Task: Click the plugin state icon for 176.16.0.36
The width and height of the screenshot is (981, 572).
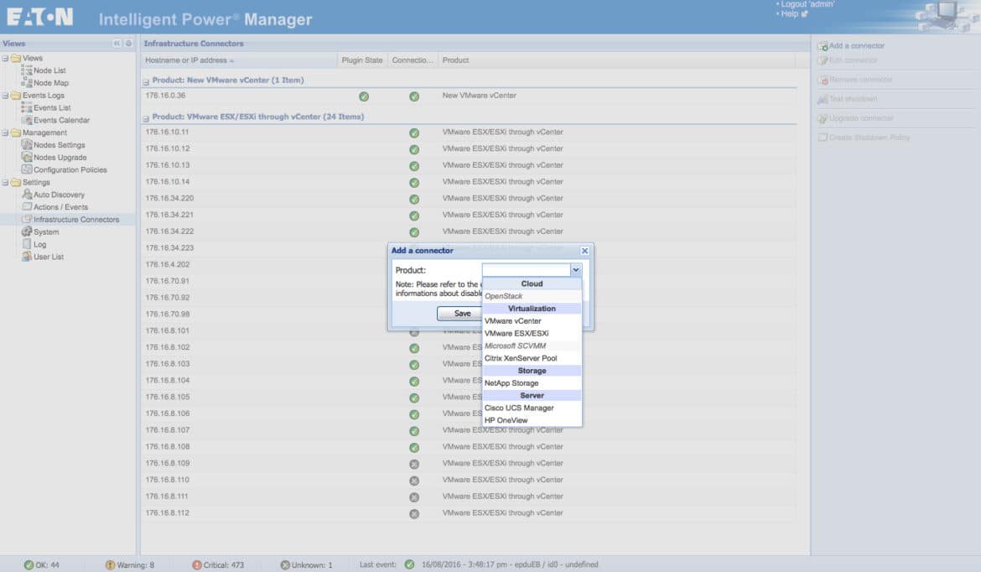Action: (x=364, y=96)
